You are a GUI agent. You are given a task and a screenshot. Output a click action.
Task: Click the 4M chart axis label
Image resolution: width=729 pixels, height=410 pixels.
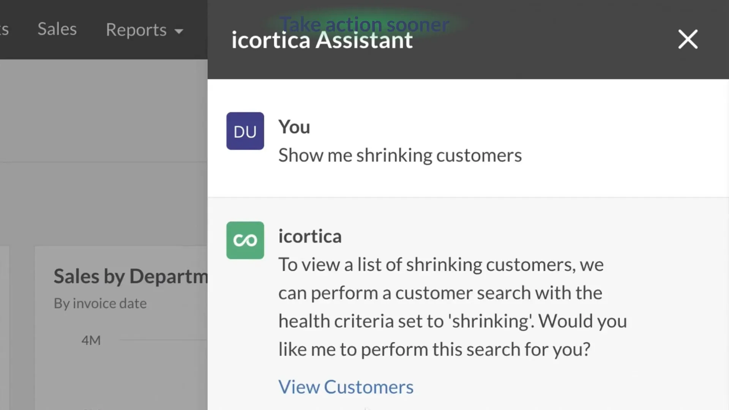click(91, 341)
